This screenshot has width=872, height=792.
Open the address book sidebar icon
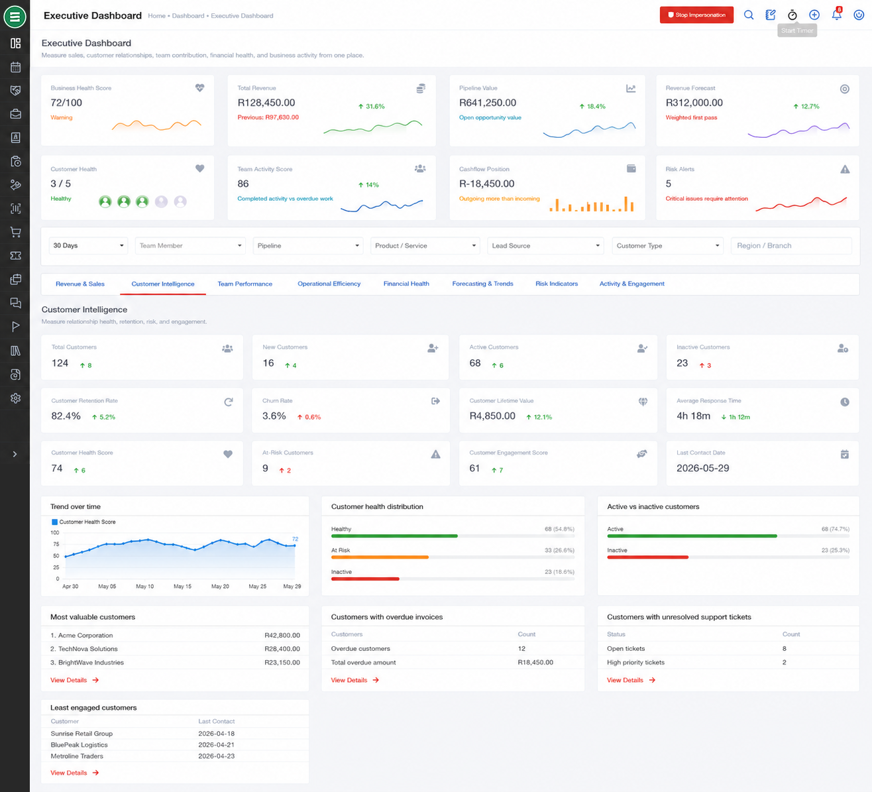[x=15, y=138]
